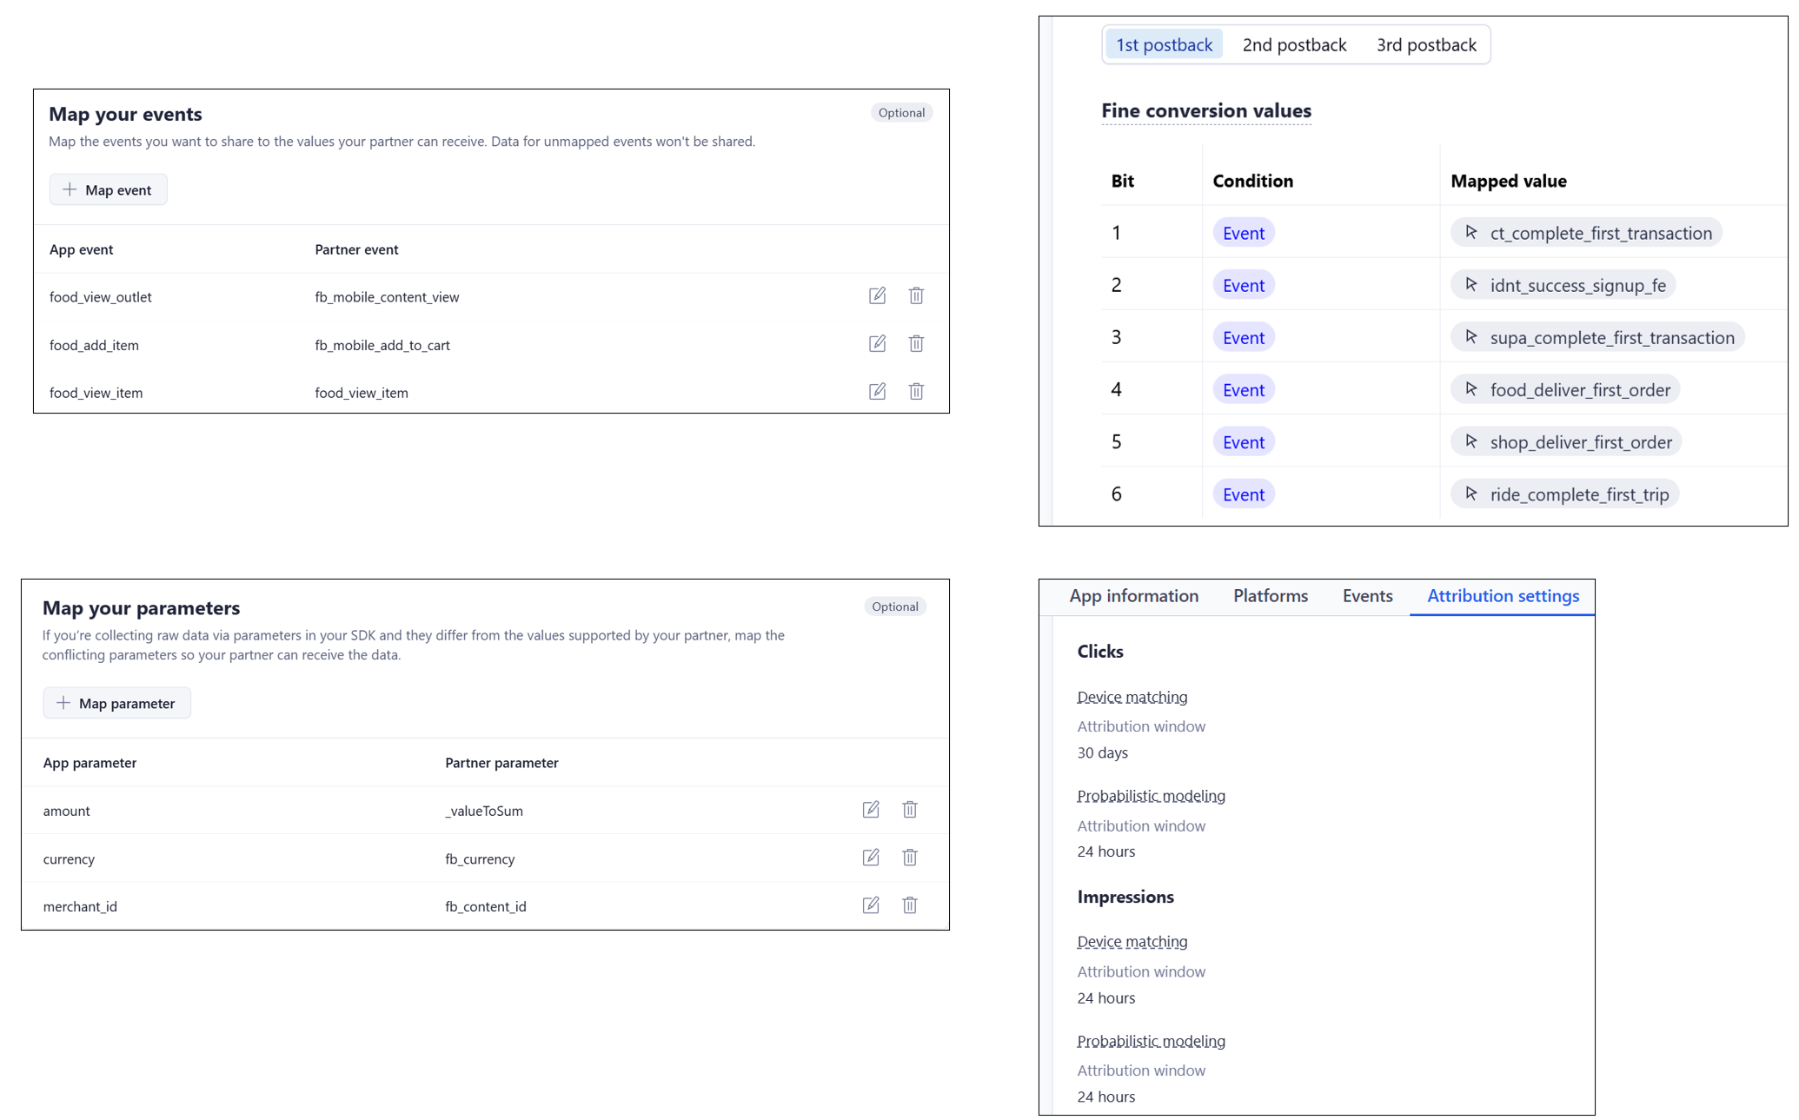Edit the food_add_item event mapping

877,344
